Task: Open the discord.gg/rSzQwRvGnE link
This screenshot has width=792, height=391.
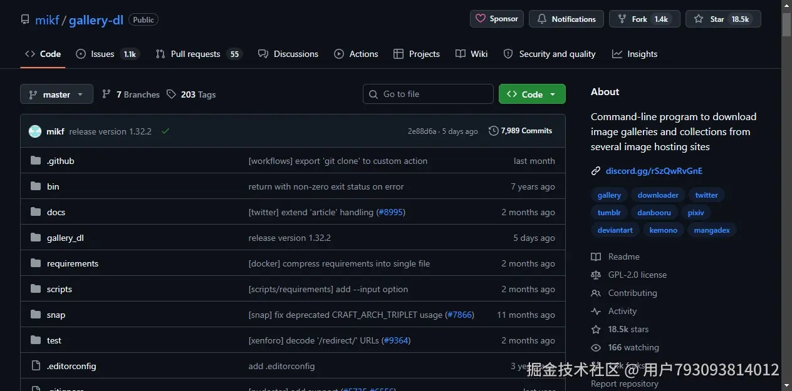Action: click(654, 171)
